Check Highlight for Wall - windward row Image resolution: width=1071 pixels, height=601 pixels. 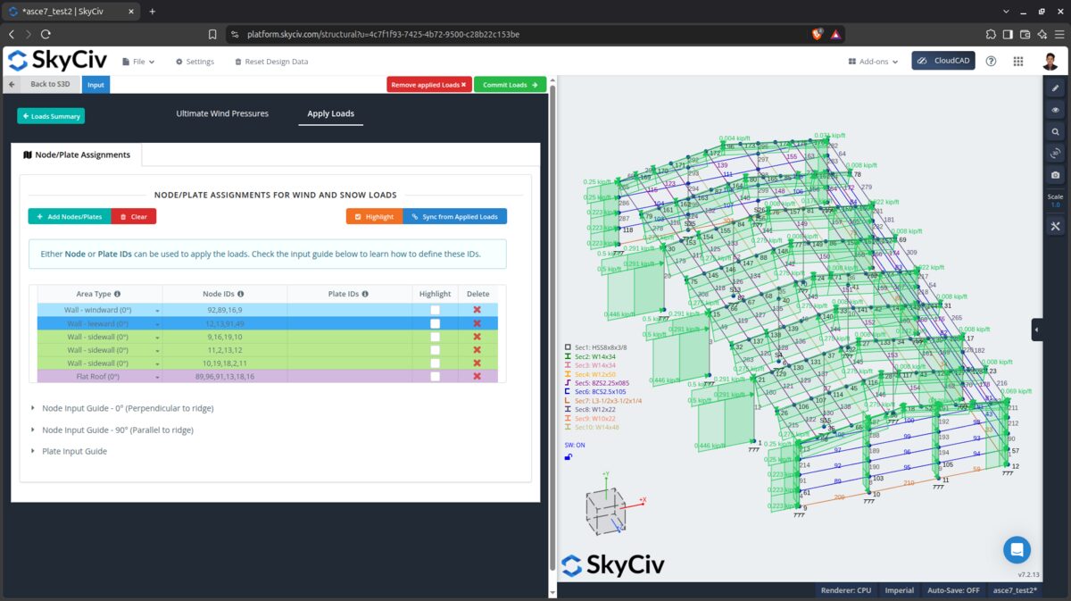435,310
